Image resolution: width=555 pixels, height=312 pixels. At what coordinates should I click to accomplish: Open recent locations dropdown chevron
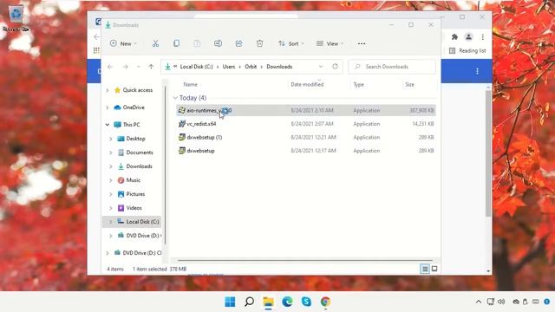click(x=139, y=67)
